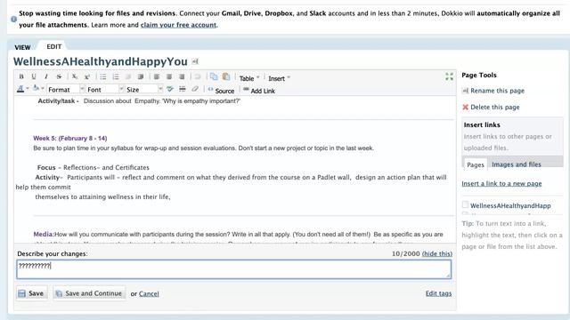570x320 pixels.
Task: Apply subscript formatting
Action: coord(75,76)
